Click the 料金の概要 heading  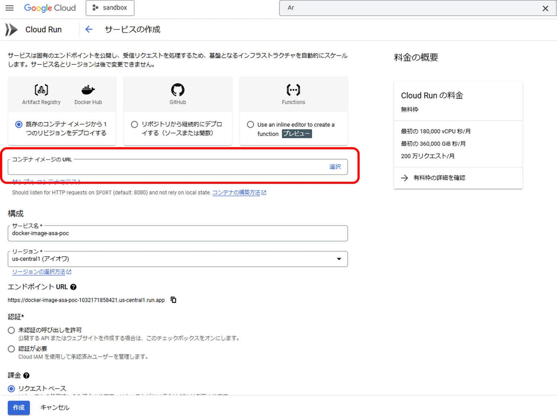[x=416, y=58]
